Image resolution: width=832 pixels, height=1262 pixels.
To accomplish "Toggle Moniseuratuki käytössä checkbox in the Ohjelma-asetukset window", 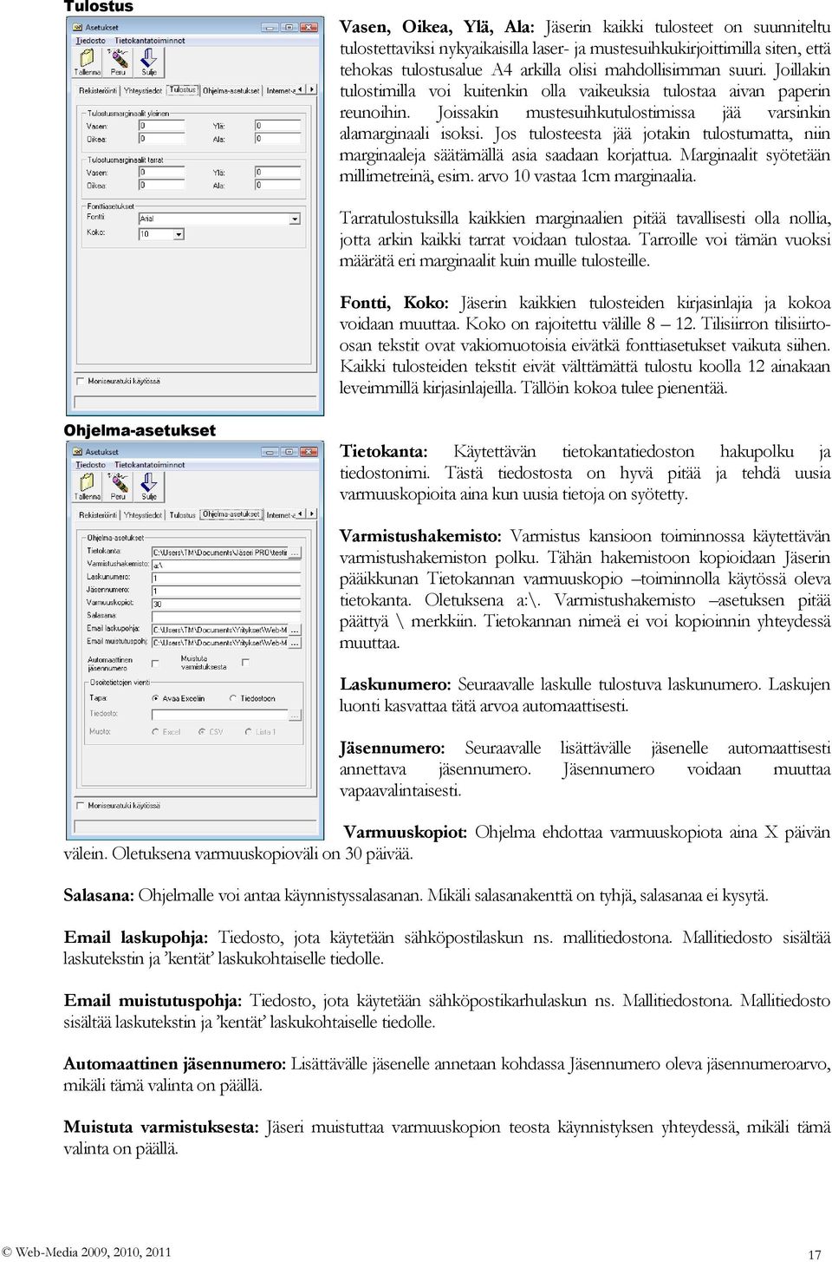I will click(x=80, y=805).
